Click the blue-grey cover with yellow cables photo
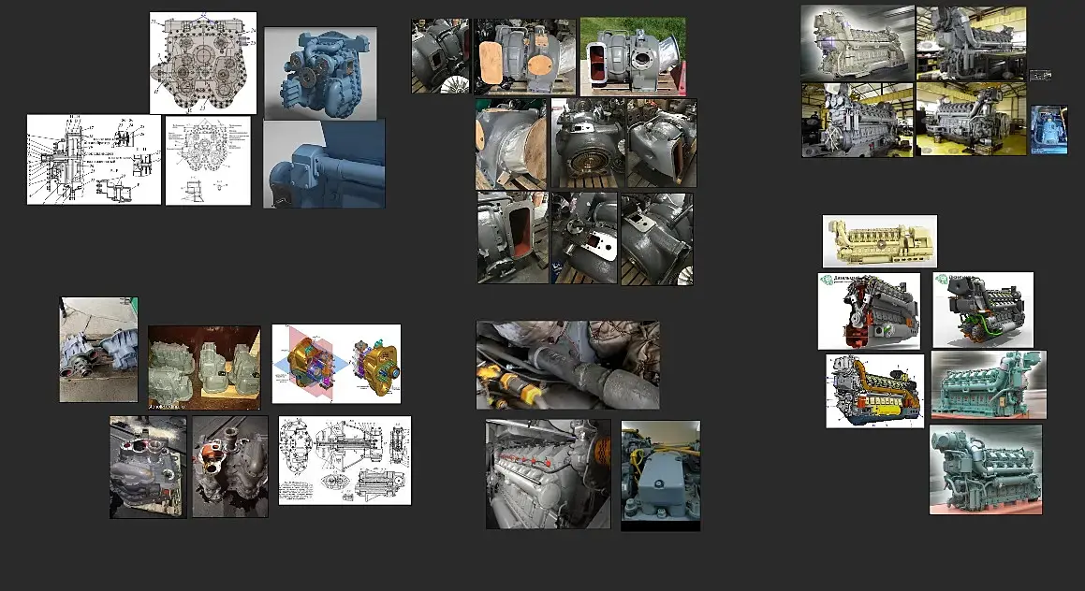 660,476
